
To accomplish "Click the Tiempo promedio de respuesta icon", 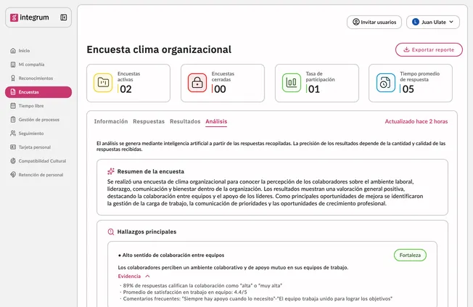I will pos(385,83).
